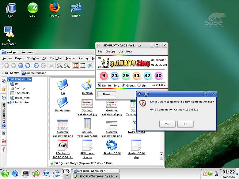
Task: Click the bookmarks star in sidebar
Action: point(4,89)
